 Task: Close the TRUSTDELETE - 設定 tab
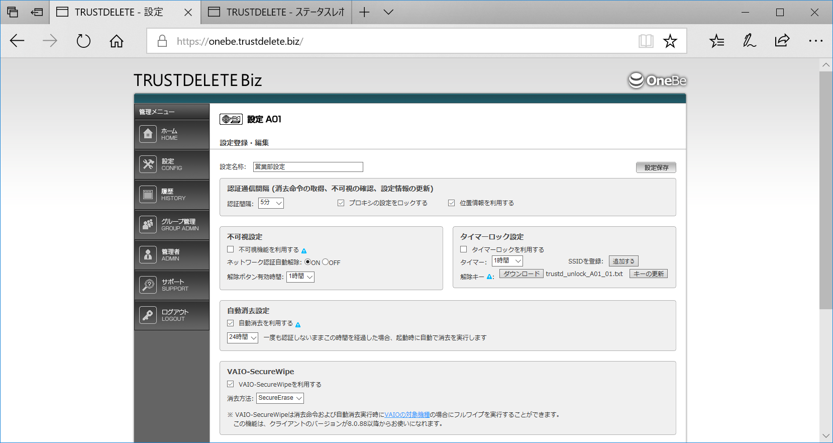(188, 12)
